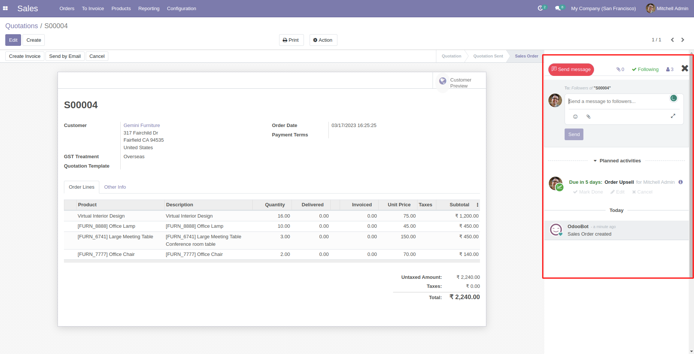Expand composer with full-screen arrows icon

[673, 116]
